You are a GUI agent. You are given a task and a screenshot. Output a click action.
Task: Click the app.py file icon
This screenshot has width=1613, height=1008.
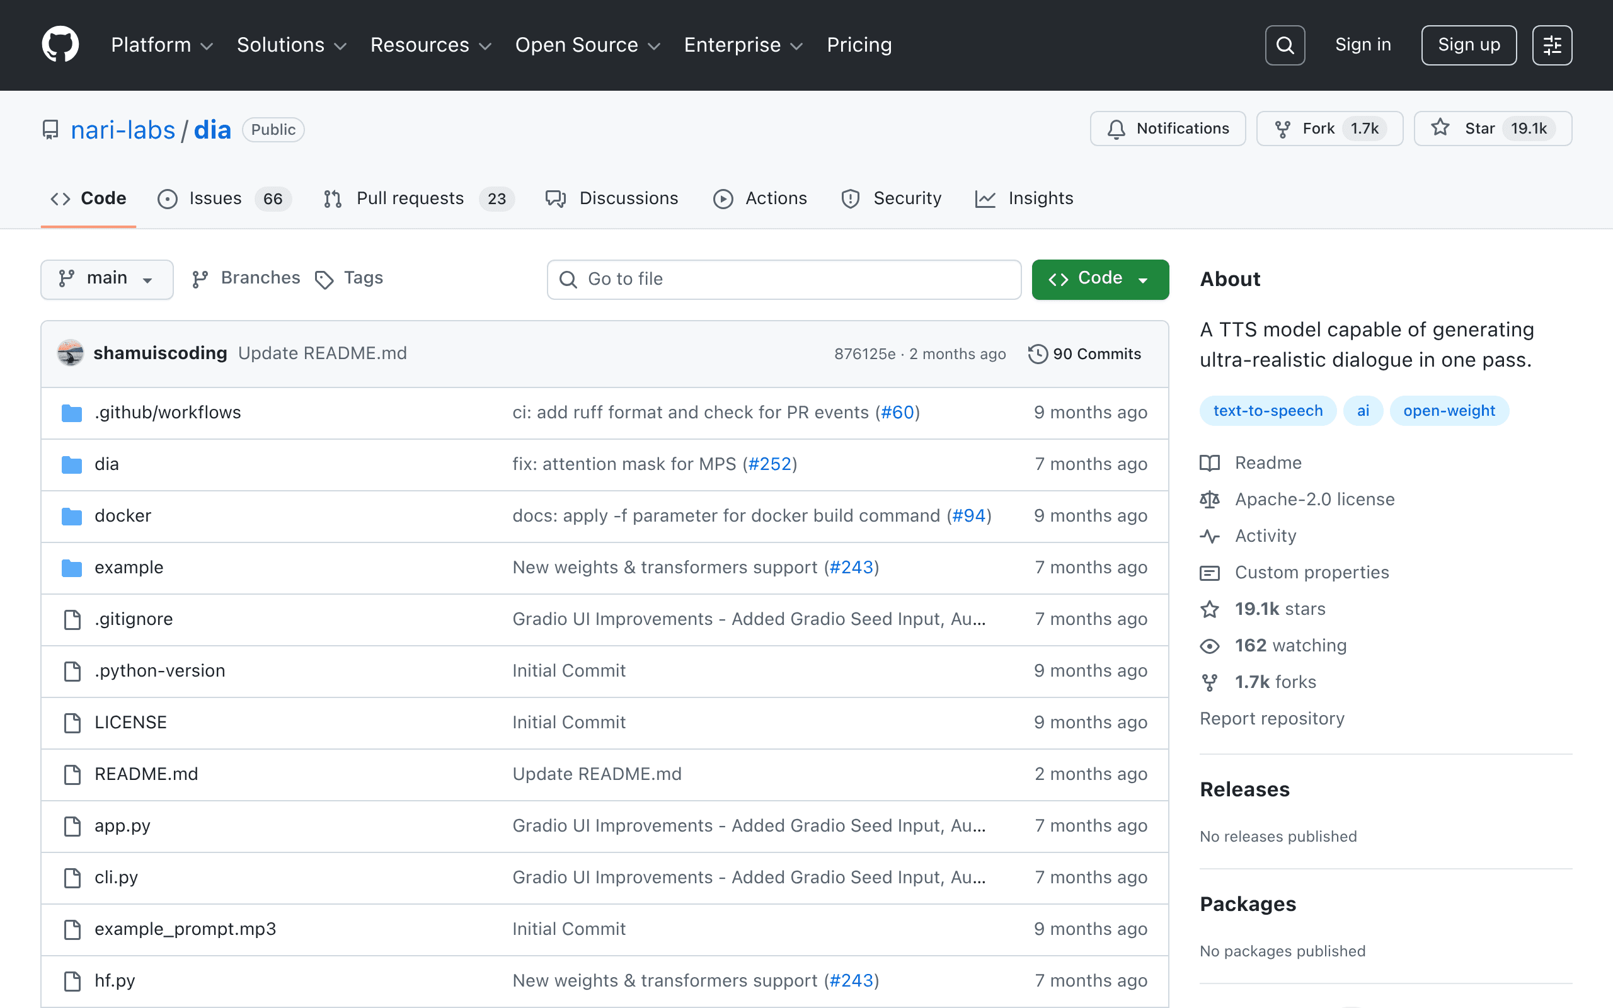point(72,826)
